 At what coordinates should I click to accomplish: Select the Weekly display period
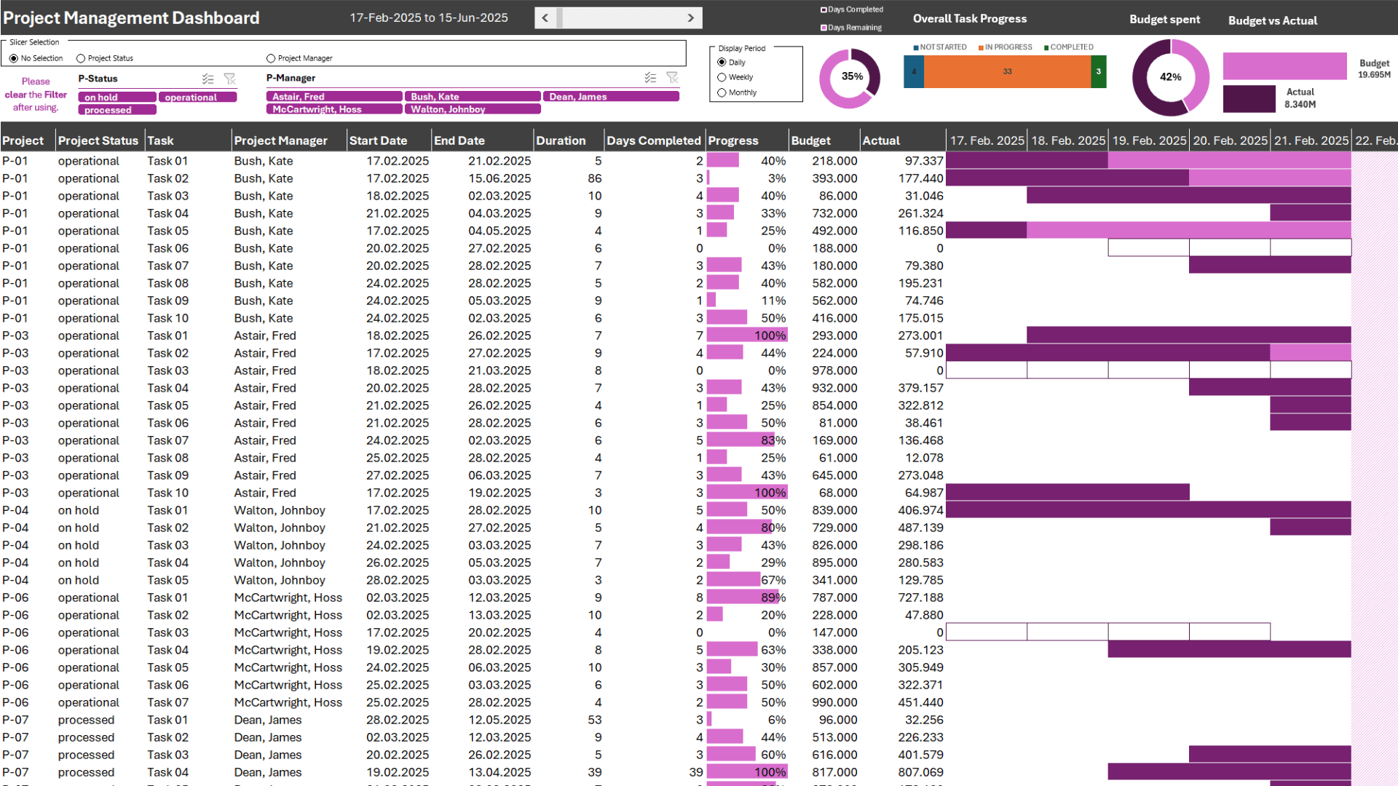(722, 77)
